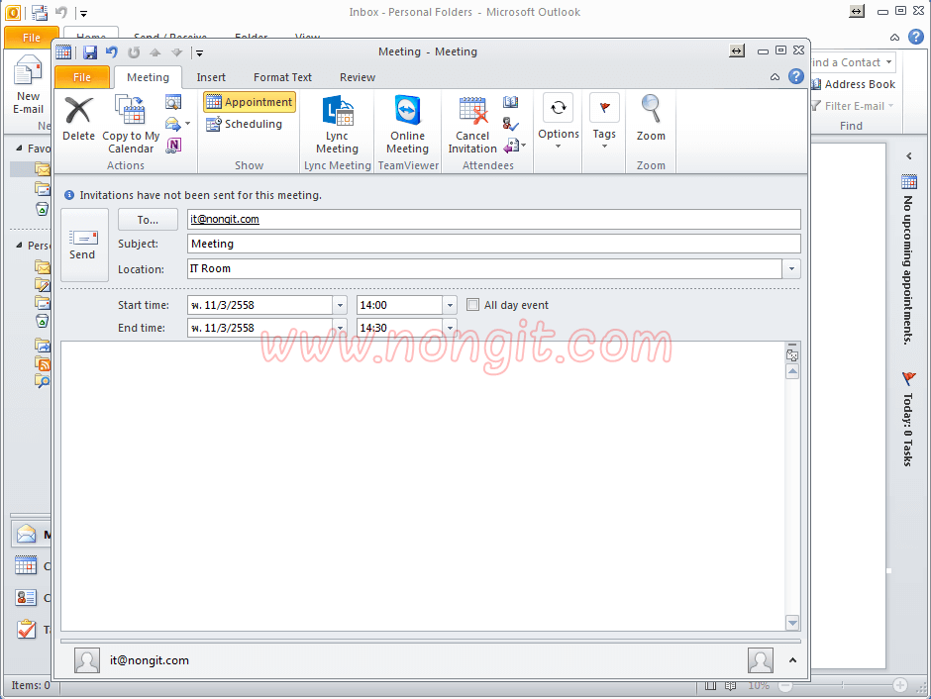The image size is (931, 699).
Task: Click the To... button
Action: pyautogui.click(x=148, y=220)
